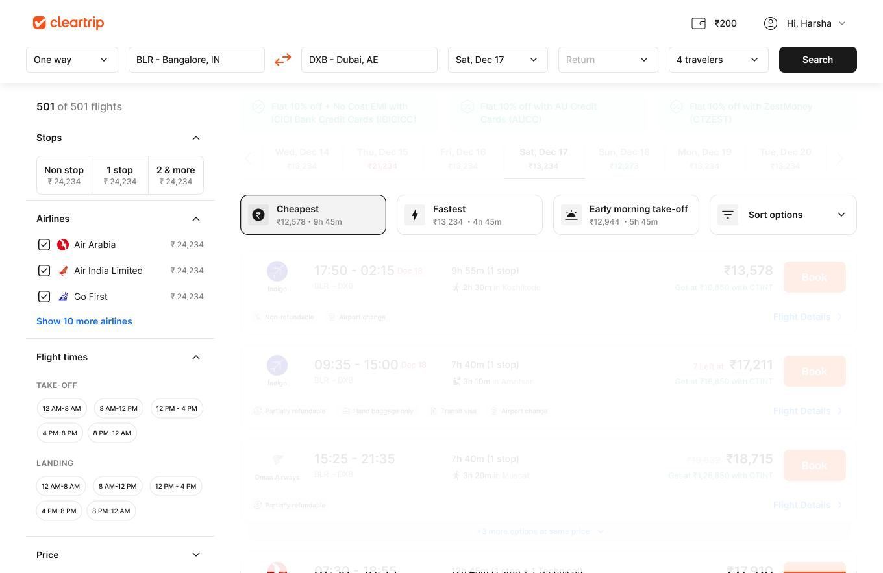Select landing time 8 PM-12 AM
This screenshot has height=573, width=883.
(111, 511)
